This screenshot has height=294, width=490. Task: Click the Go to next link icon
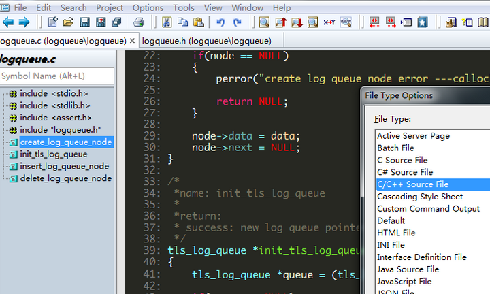(x=391, y=22)
